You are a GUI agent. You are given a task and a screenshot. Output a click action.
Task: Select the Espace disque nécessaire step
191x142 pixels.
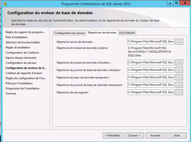[21, 58]
